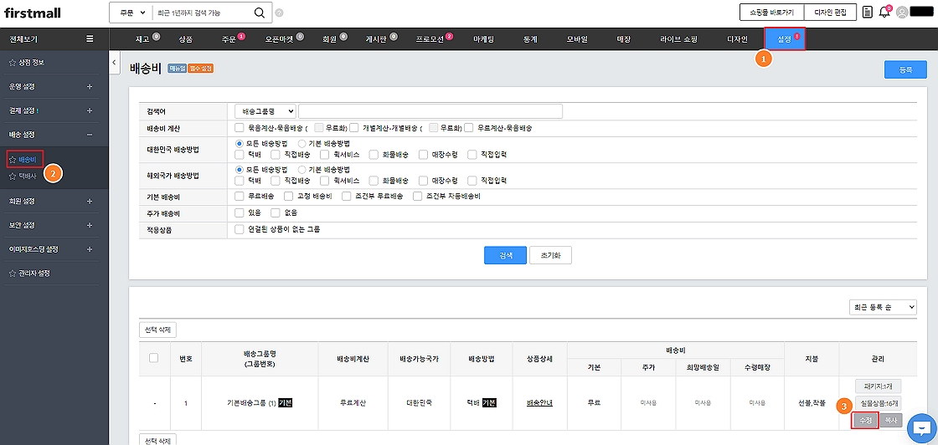
Task: Check 무료배송 under 기본 배송비
Action: [x=240, y=196]
